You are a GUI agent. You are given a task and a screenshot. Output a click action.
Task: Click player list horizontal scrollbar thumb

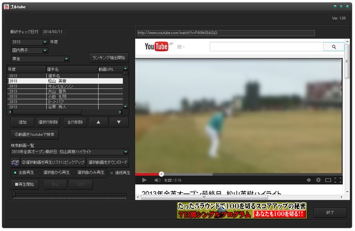(x=47, y=112)
